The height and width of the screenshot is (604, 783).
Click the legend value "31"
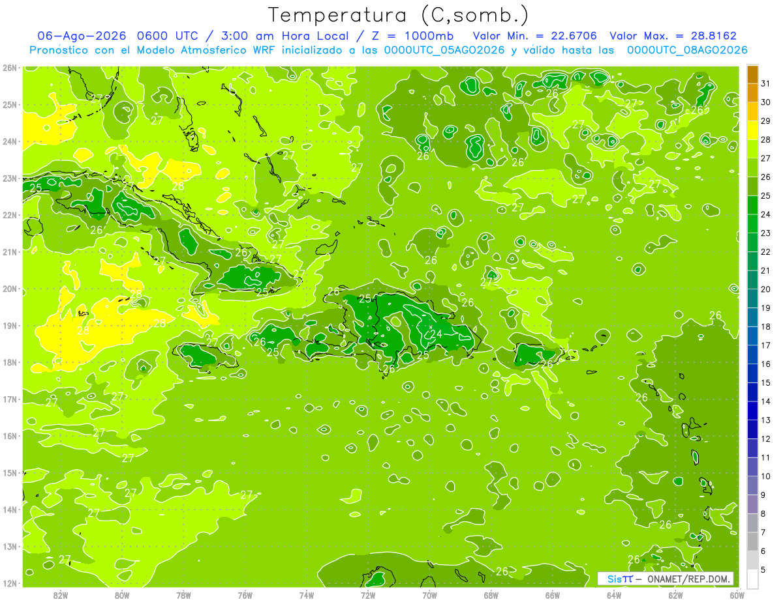pos(766,83)
